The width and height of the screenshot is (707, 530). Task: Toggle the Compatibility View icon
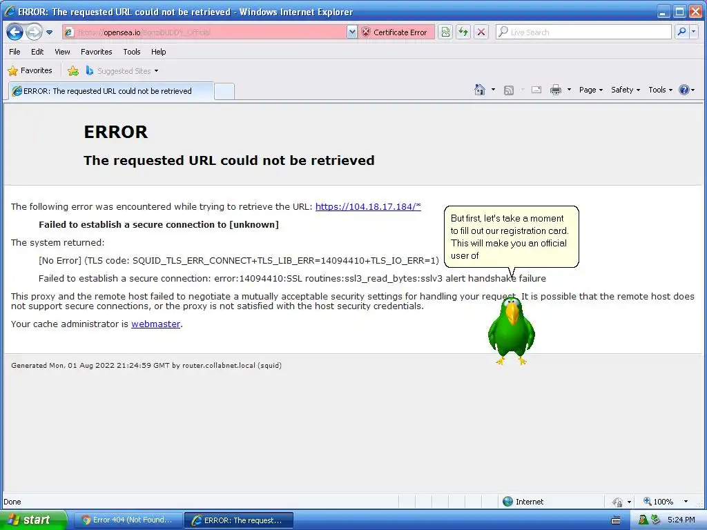click(445, 32)
